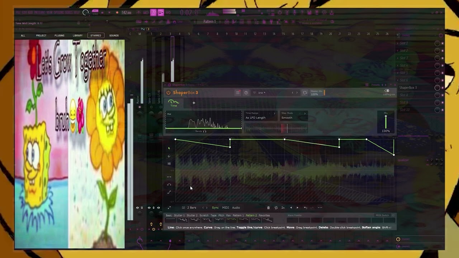Undo the last wave edit
Viewport: 459px width, 258px height.
point(306,207)
